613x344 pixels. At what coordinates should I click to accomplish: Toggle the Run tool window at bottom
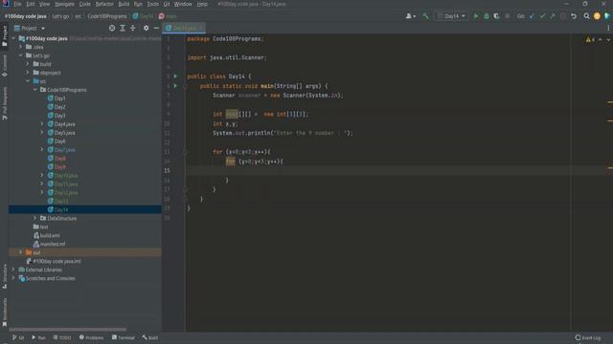tap(38, 337)
